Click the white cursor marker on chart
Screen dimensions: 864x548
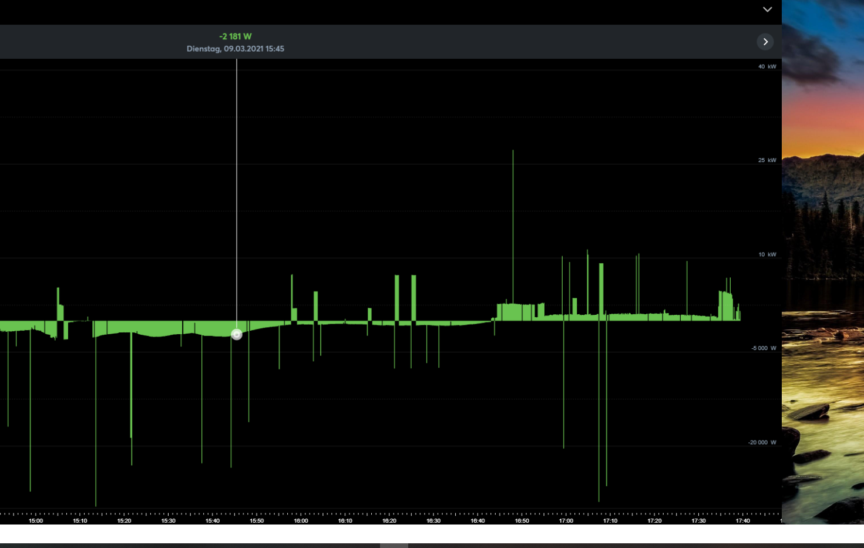(x=237, y=334)
